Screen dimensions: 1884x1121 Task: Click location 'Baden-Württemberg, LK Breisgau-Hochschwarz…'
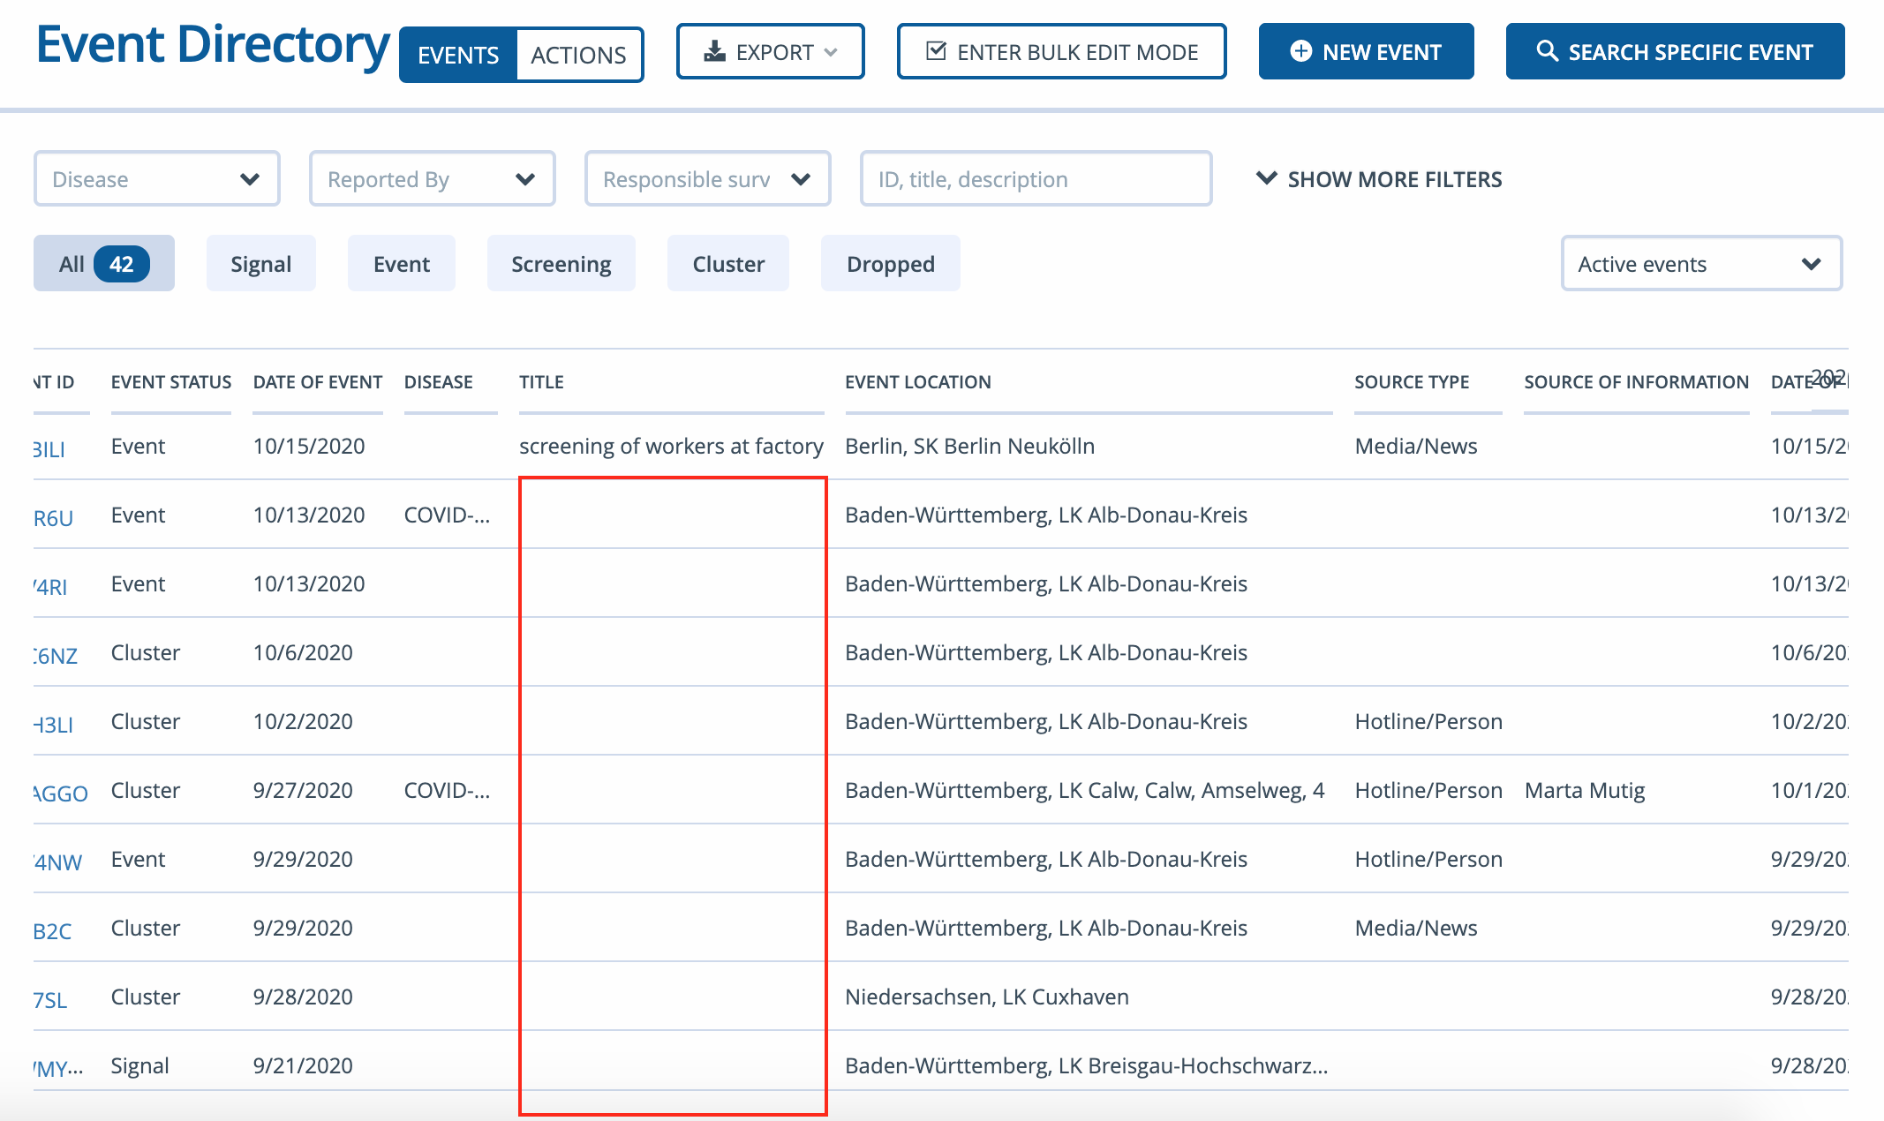[x=1086, y=1065]
